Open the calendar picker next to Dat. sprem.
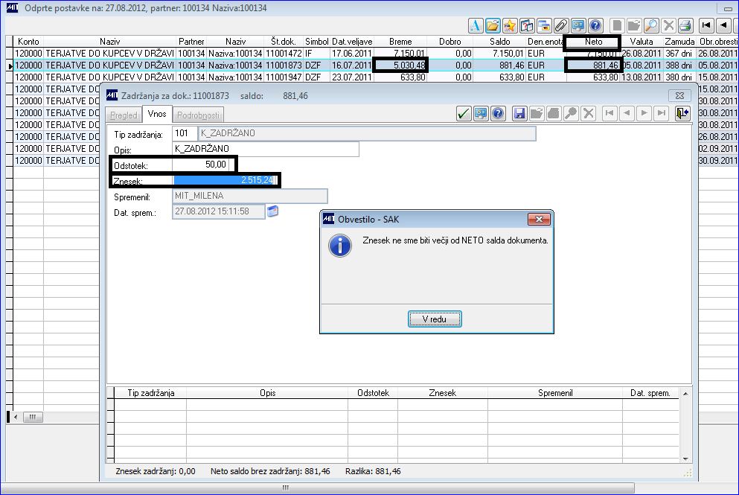The image size is (739, 495). 273,211
